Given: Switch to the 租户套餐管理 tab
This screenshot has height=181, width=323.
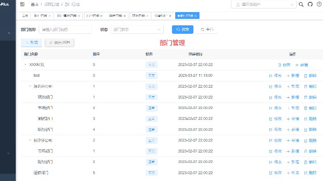Looking at the screenshot, I should [x=67, y=16].
